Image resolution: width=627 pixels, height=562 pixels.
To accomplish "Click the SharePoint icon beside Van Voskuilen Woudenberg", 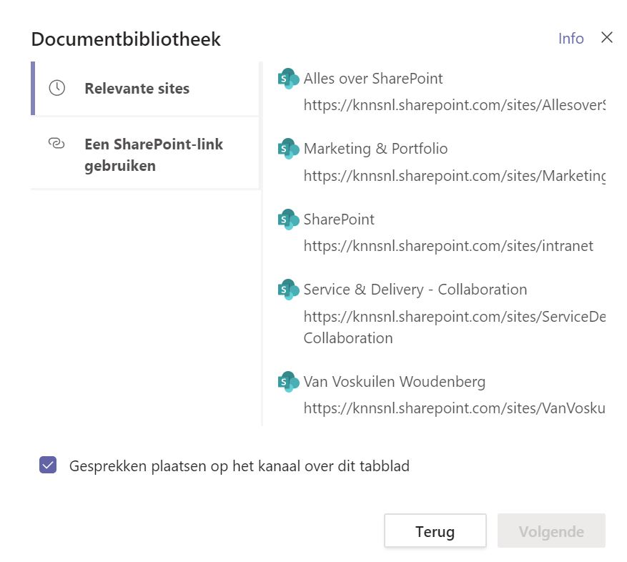I will (288, 382).
